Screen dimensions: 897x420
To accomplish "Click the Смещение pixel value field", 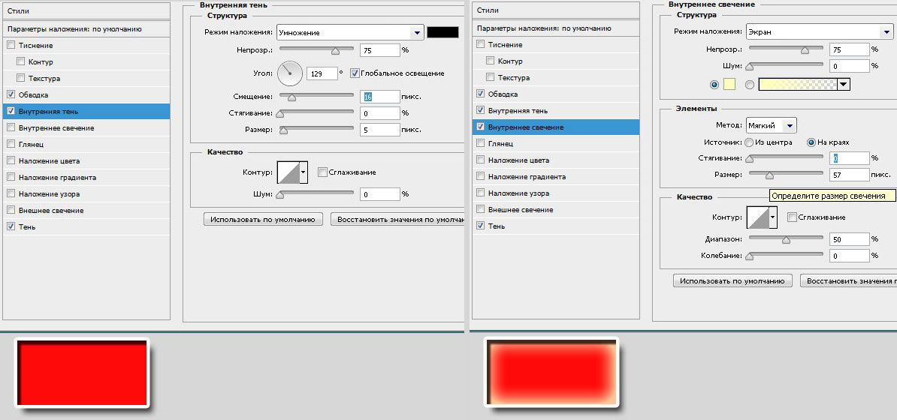I will tap(379, 96).
